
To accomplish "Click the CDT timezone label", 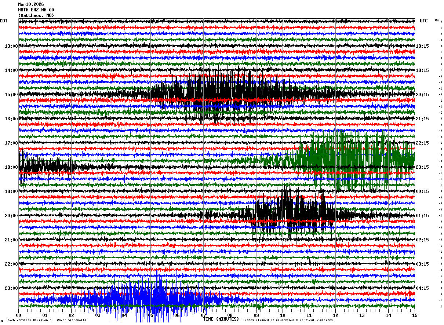I will 4,21.
